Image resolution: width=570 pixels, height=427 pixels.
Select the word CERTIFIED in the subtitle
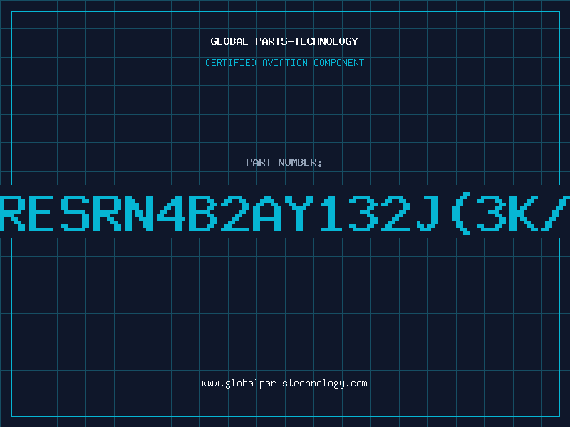[x=230, y=63]
